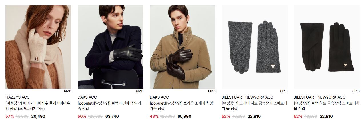Click SIZE label under gray JILLSTUART gloves
The image size is (361, 126).
[x=284, y=91]
